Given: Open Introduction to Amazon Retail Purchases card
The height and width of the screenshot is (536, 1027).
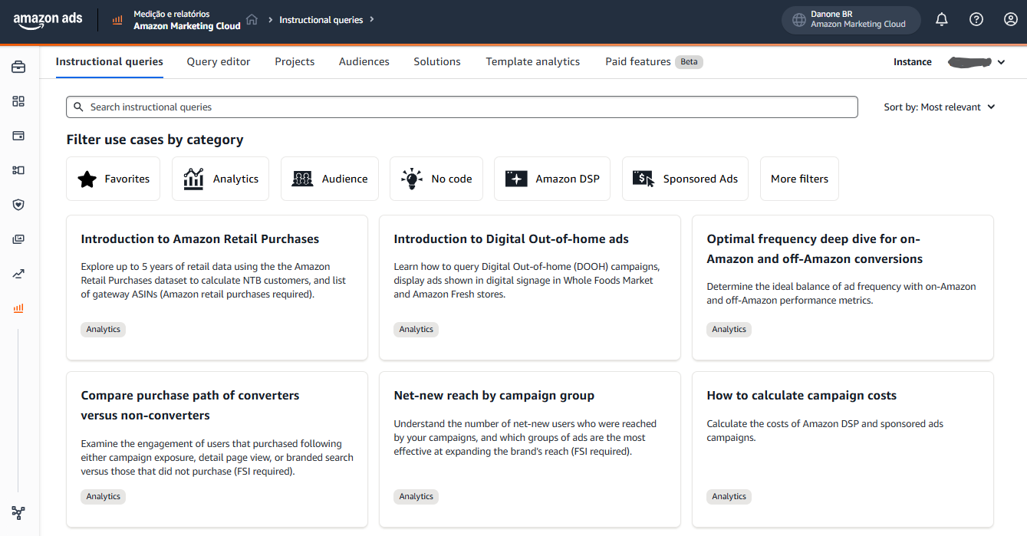Looking at the screenshot, I should click(217, 288).
